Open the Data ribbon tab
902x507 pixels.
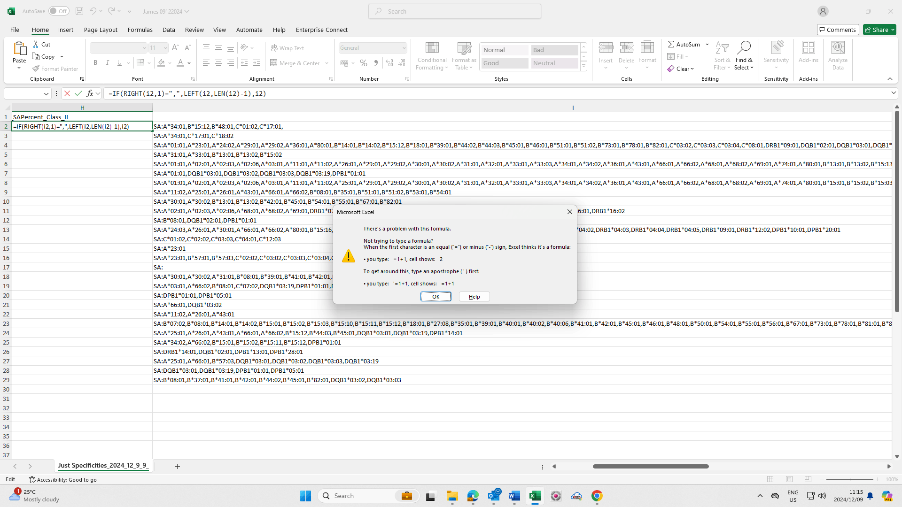(x=169, y=30)
